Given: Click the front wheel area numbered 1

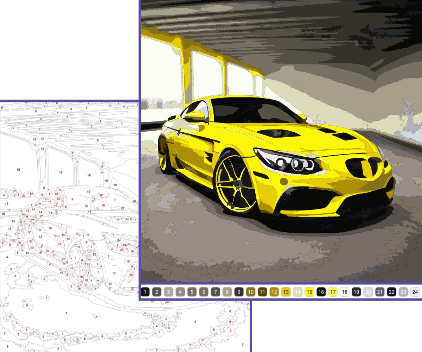Looking at the screenshot, I should point(75,258).
